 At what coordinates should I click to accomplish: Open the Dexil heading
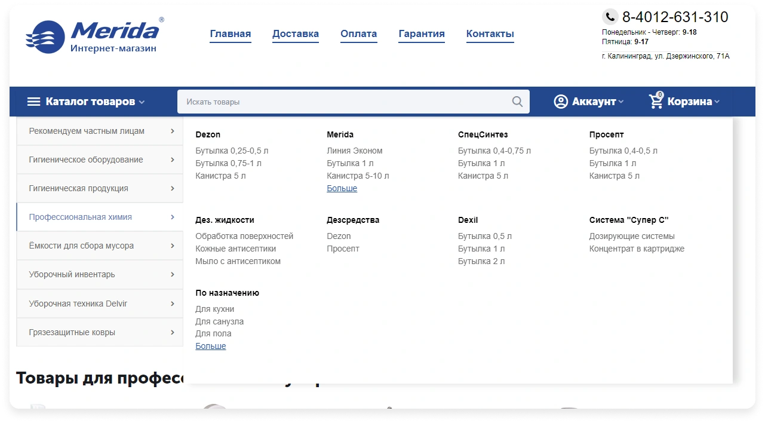[x=468, y=220]
